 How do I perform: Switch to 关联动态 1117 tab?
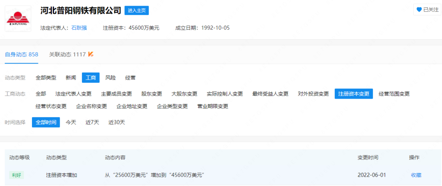pyautogui.click(x=68, y=55)
